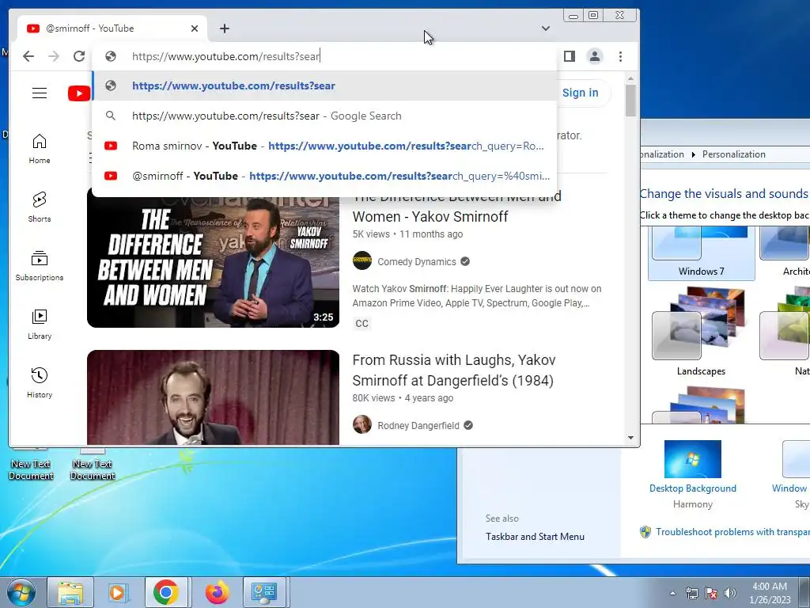Open the Yakov Smirnoff Difference video title
The height and width of the screenshot is (608, 810).
[456, 207]
